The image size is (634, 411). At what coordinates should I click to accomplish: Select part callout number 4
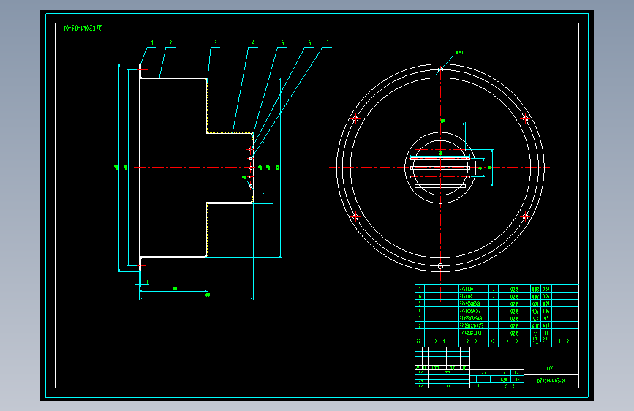tap(253, 43)
